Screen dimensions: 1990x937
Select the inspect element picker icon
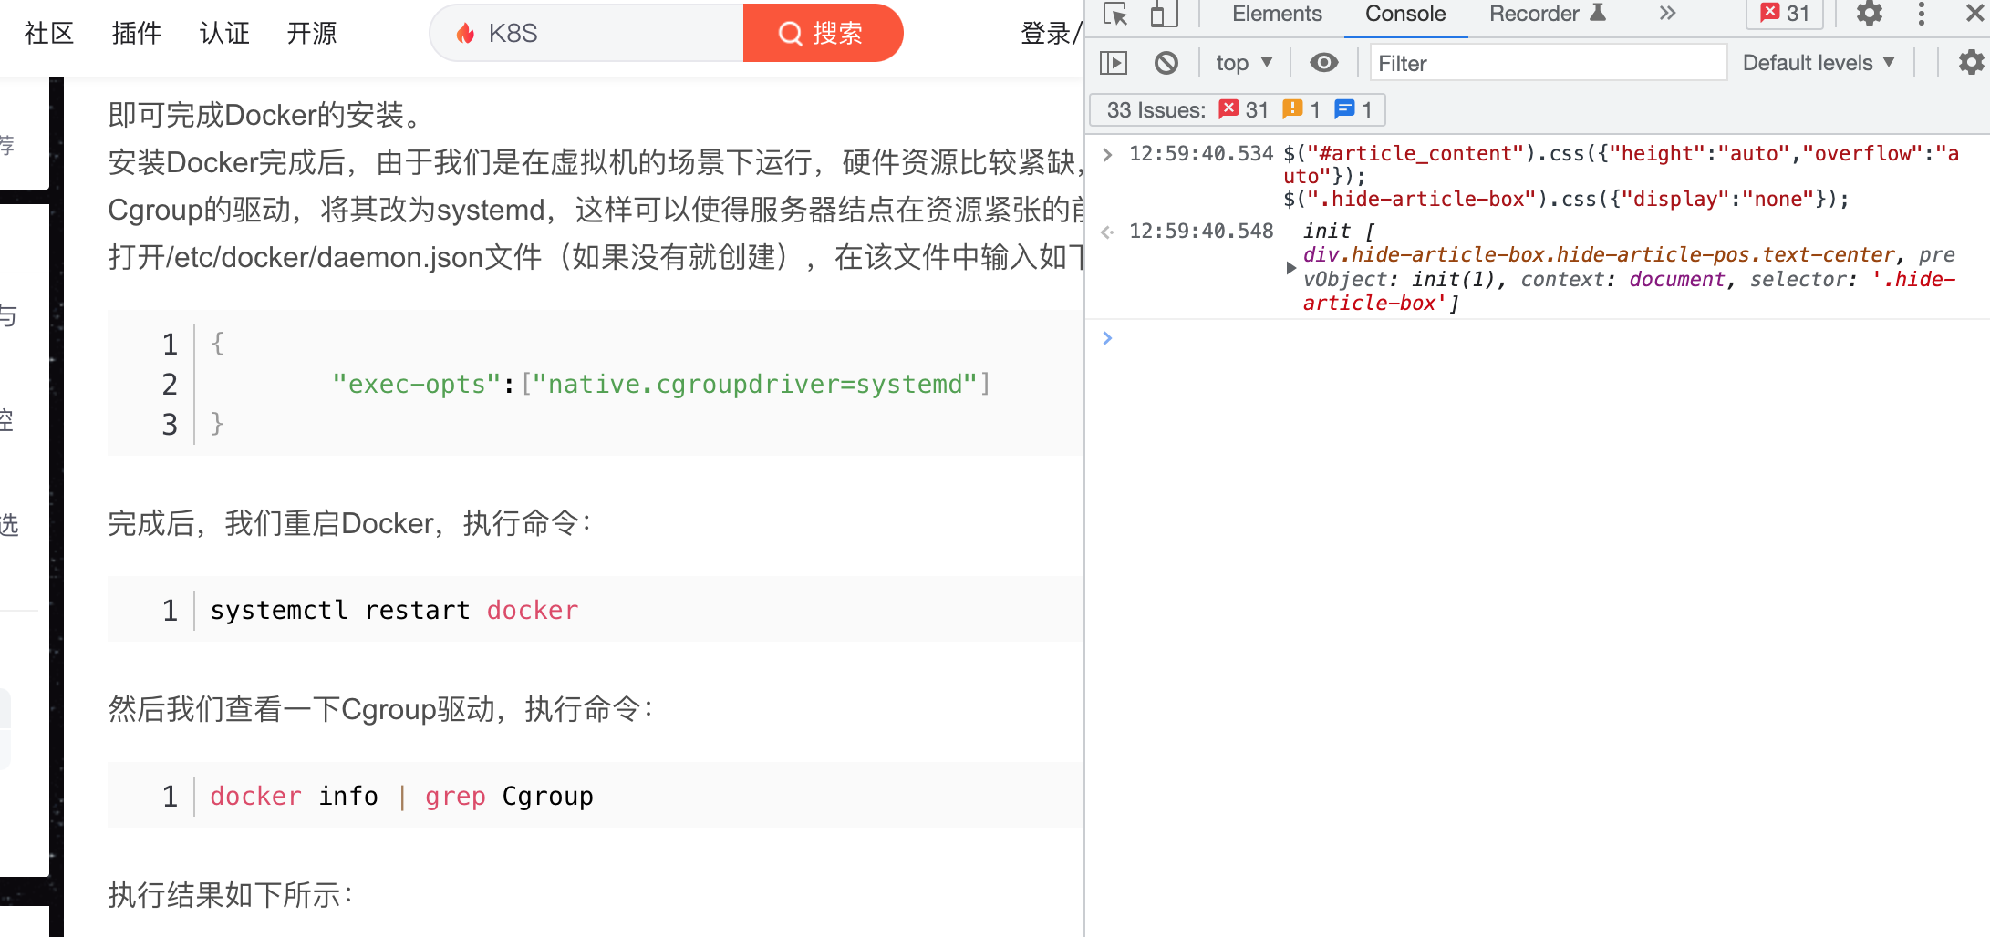tap(1115, 15)
